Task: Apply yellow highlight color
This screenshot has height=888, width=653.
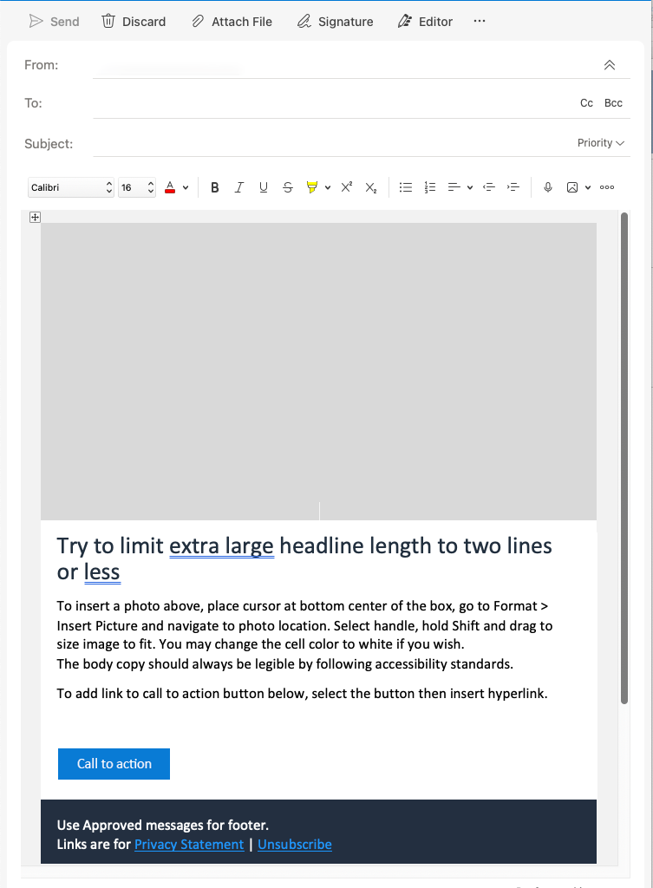Action: coord(311,187)
